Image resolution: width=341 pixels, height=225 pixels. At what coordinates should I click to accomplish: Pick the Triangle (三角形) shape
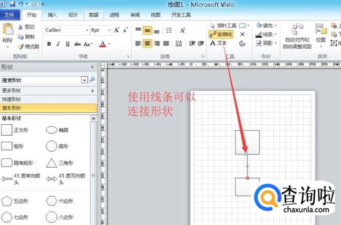[60, 163]
